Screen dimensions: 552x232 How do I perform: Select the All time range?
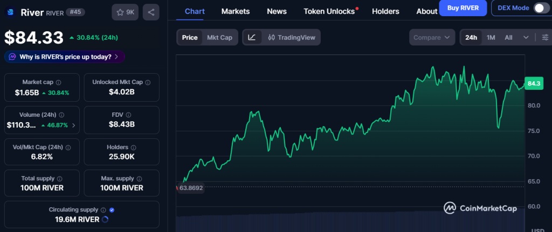[508, 37]
